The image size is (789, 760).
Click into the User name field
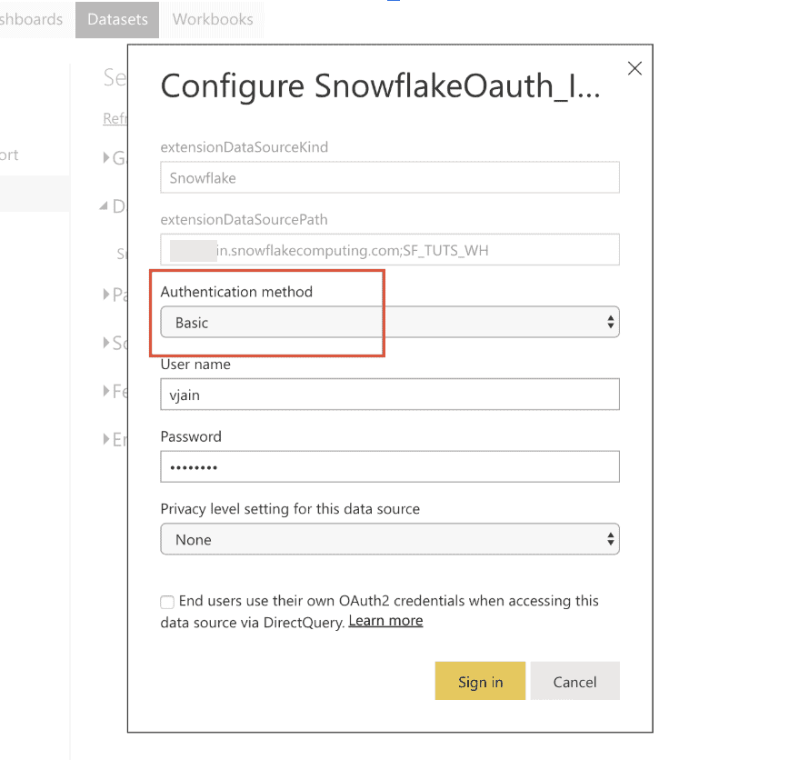pos(389,395)
